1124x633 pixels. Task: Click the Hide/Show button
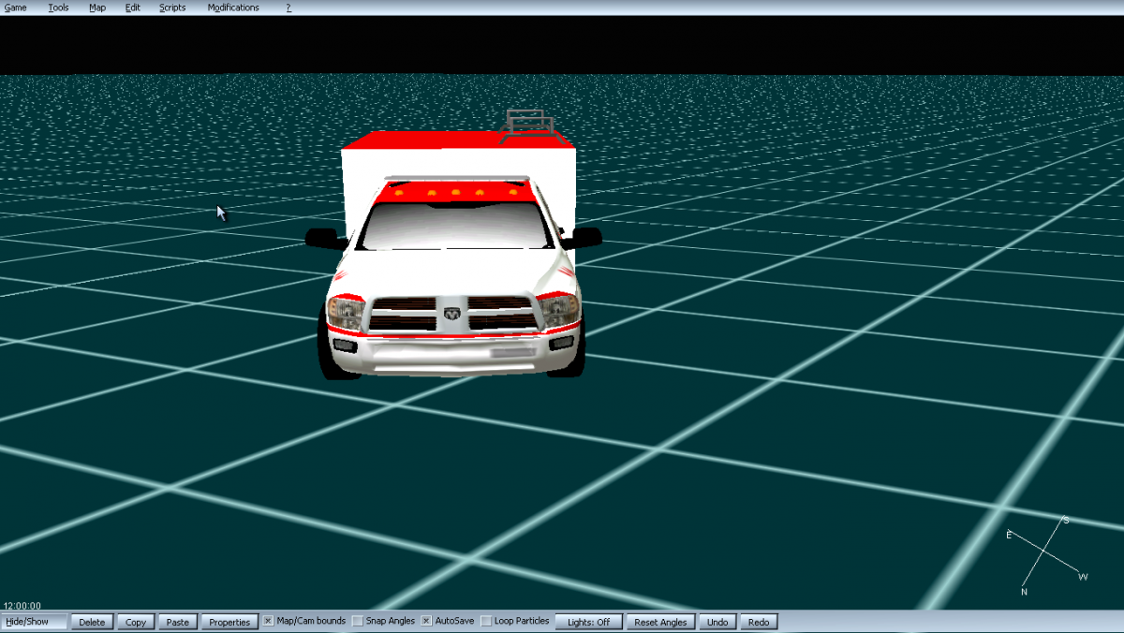[x=35, y=622]
